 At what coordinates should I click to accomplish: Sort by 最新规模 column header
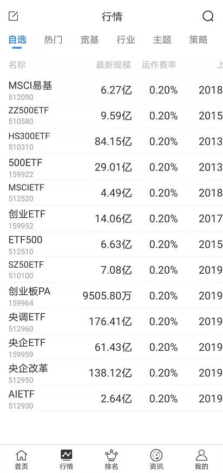tap(113, 65)
